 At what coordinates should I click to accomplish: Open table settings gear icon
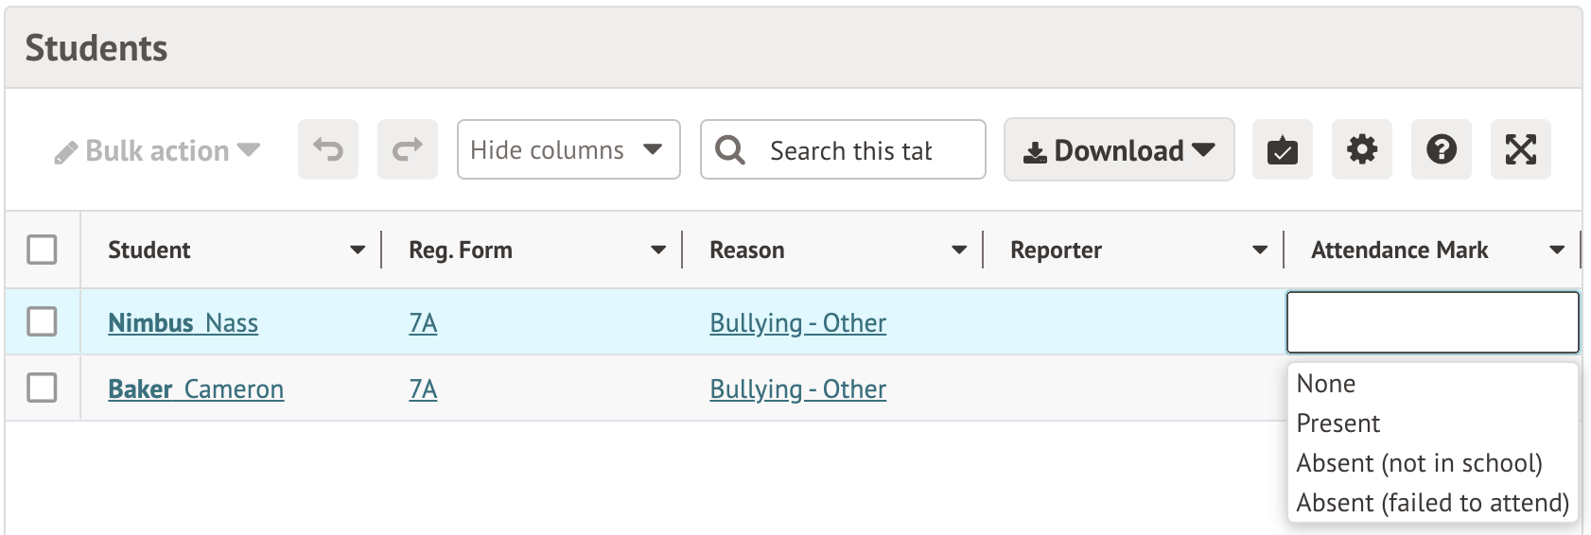tap(1361, 149)
